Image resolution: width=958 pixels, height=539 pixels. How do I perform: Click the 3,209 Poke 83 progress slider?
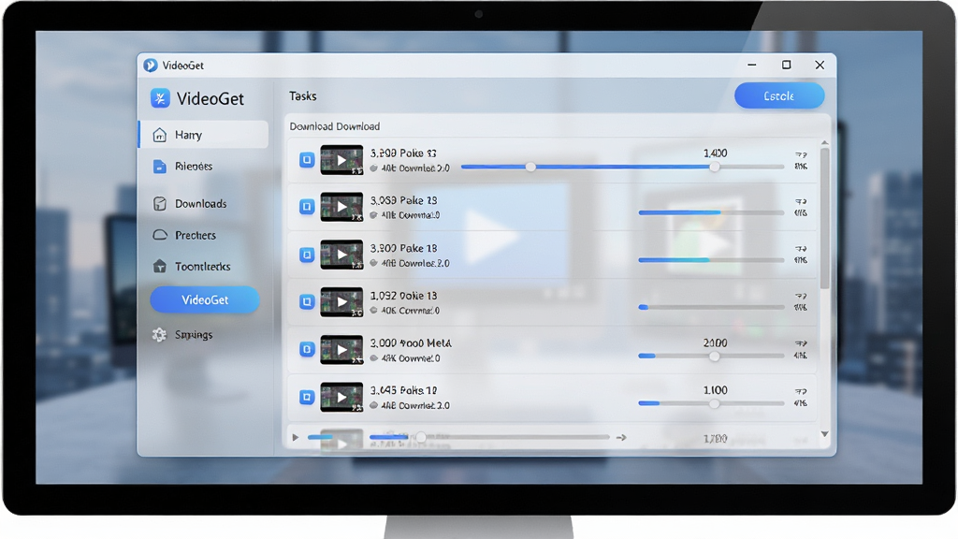coord(622,167)
